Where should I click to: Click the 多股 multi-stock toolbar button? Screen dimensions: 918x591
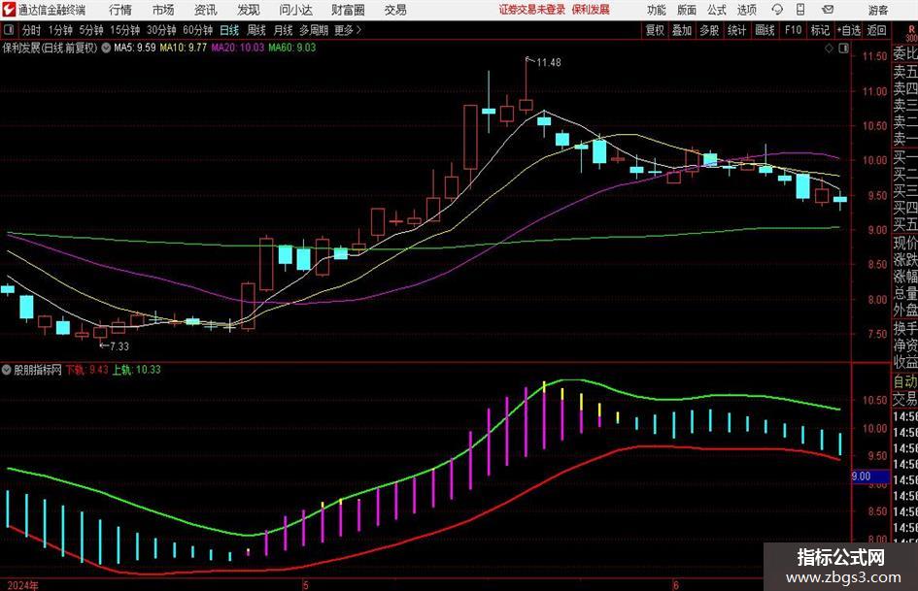coord(709,30)
